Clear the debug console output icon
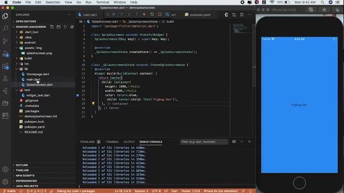The width and height of the screenshot is (344, 193). click(234, 142)
